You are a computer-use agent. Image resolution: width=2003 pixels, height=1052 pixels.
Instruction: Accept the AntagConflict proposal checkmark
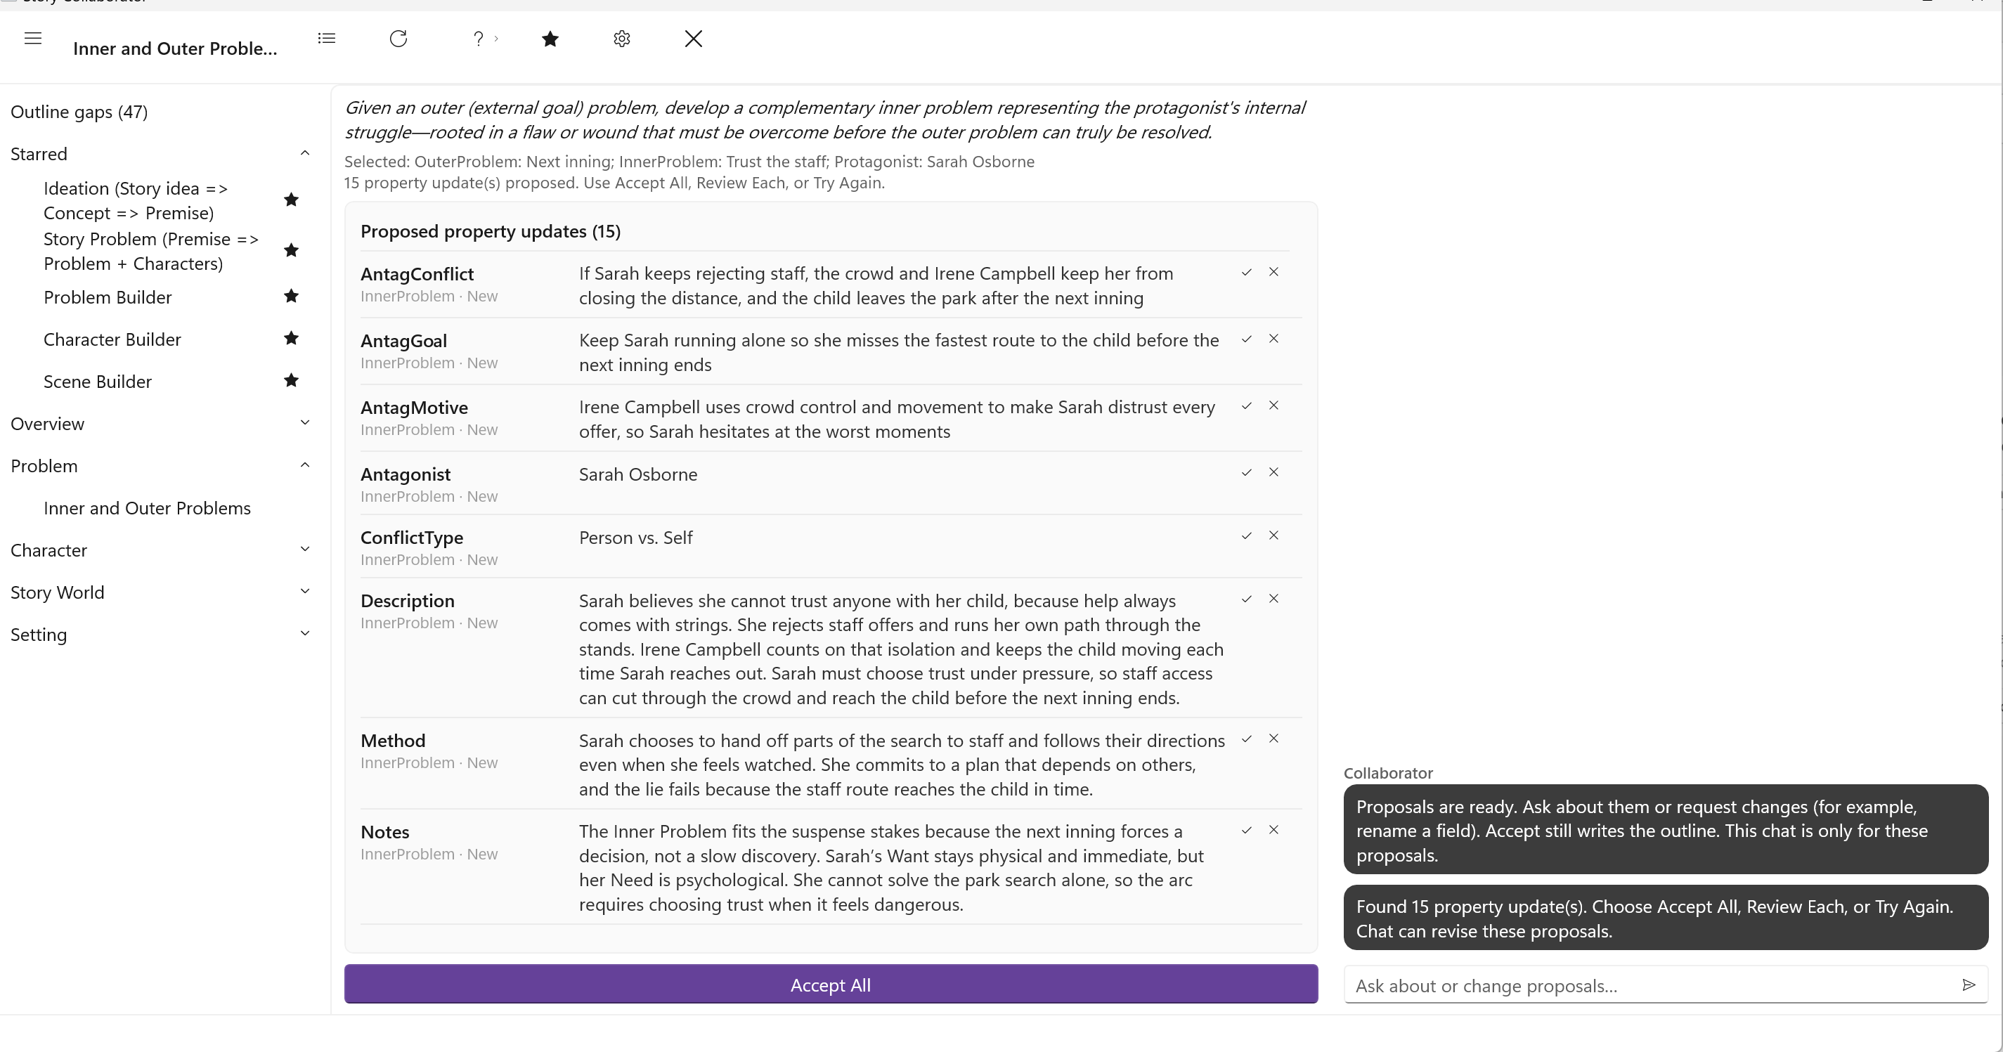[x=1247, y=272]
